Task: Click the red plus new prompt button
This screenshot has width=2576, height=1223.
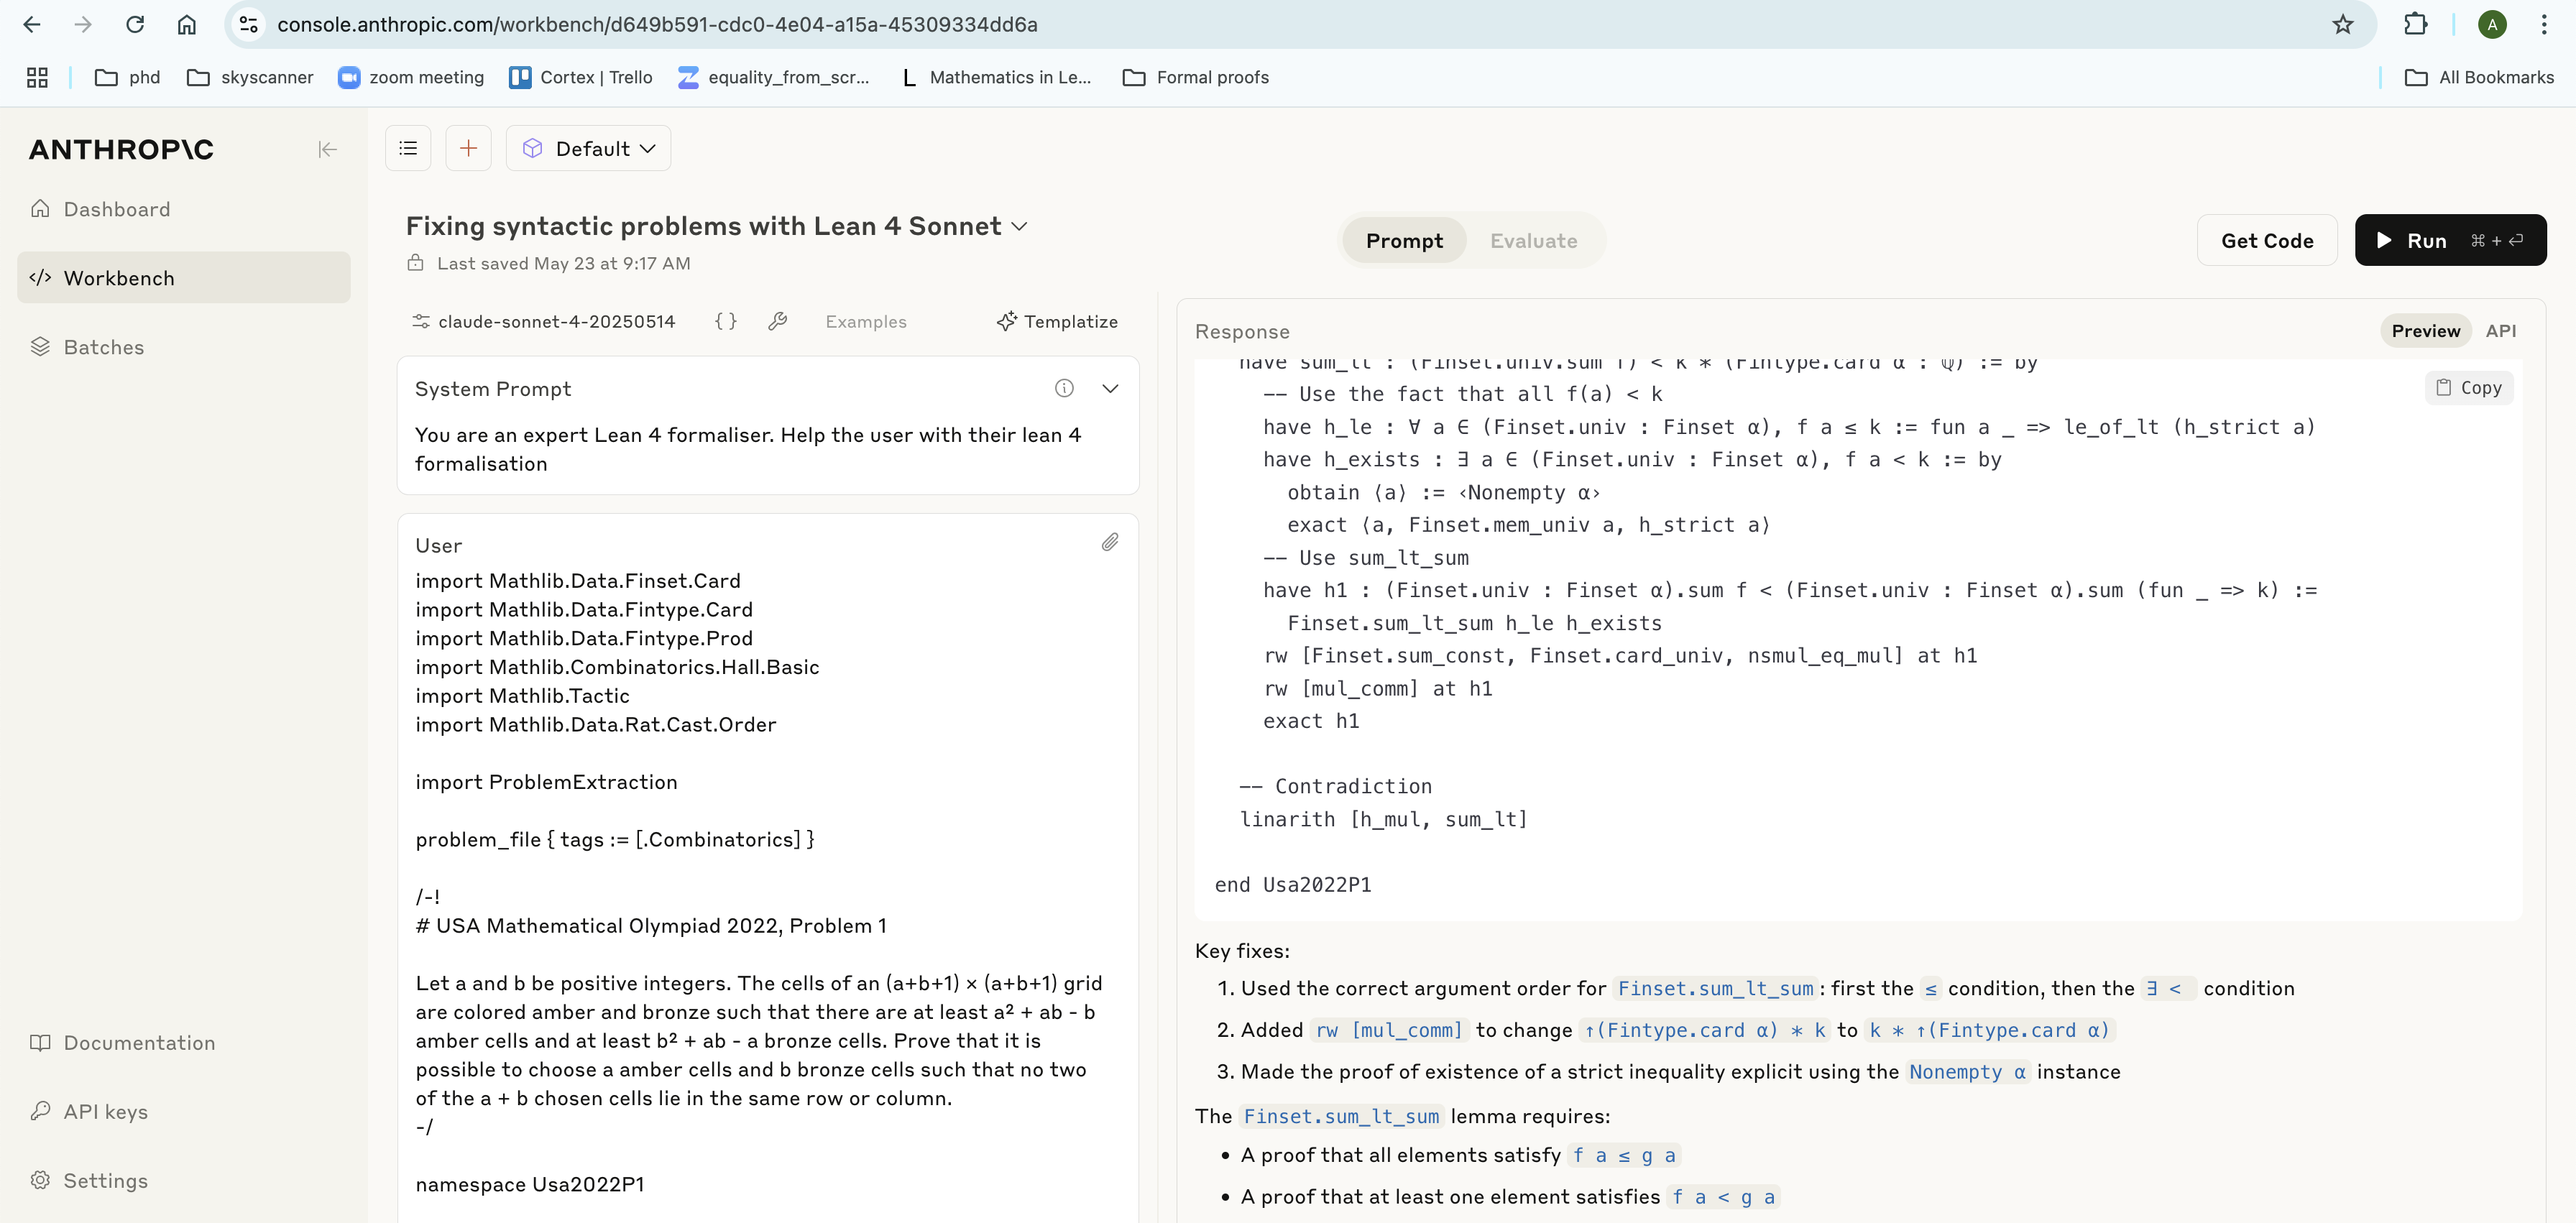Action: point(468,149)
